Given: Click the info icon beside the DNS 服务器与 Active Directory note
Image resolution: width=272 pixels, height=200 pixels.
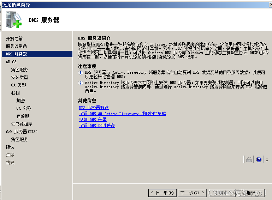Looking at the screenshot, I should pos(80,73).
